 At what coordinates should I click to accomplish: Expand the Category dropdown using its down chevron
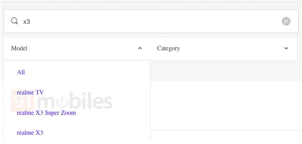(286, 48)
